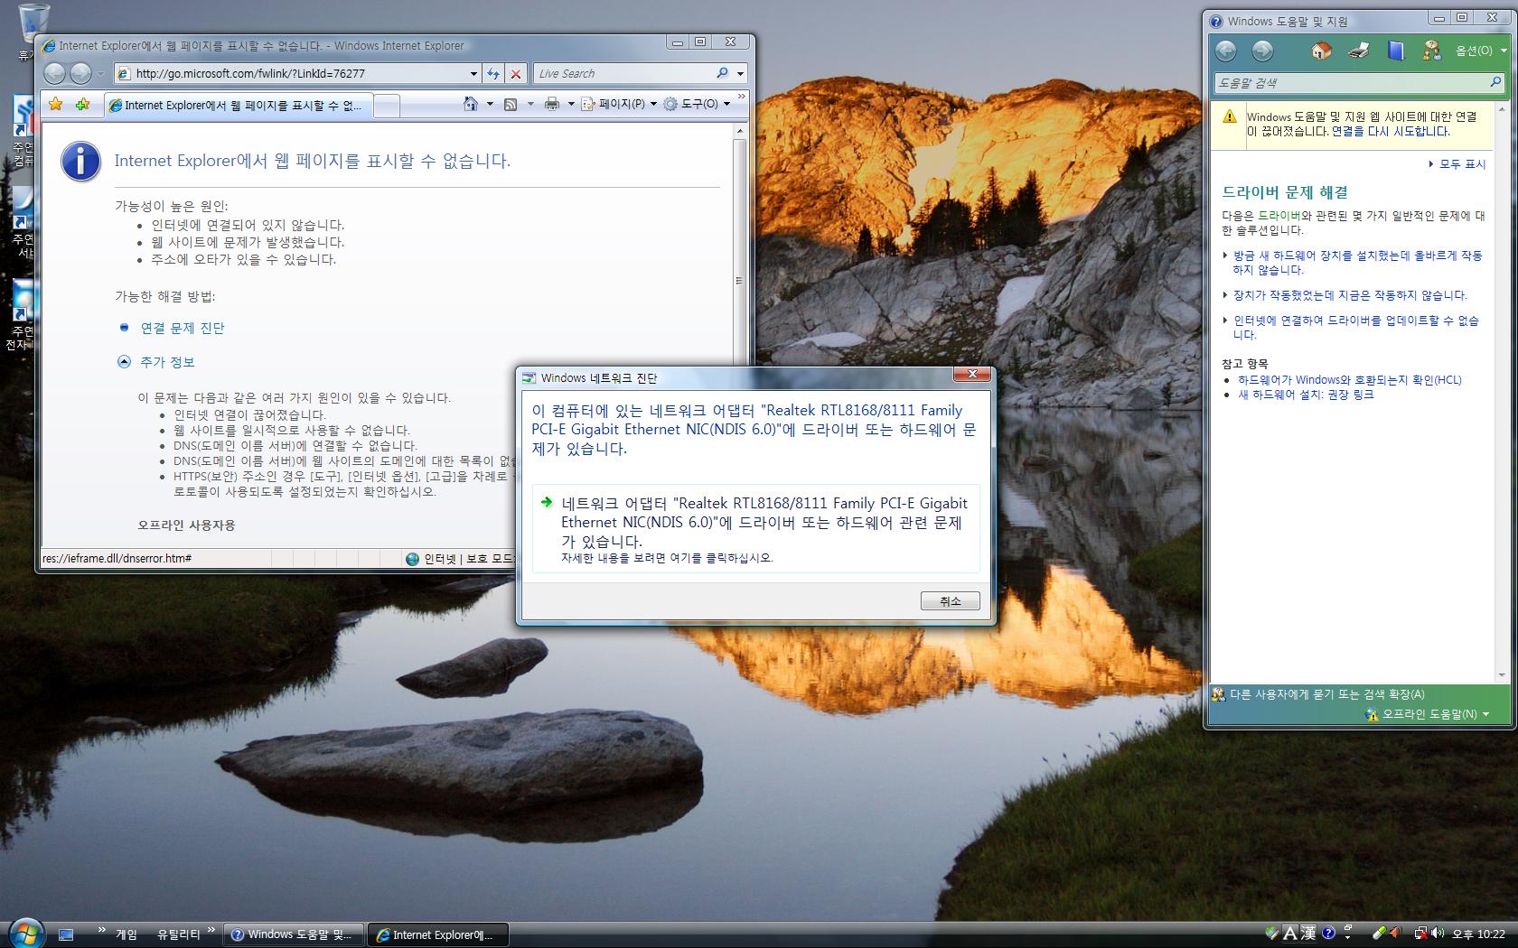
Task: Click the volume speaker tray icon
Action: (1437, 934)
